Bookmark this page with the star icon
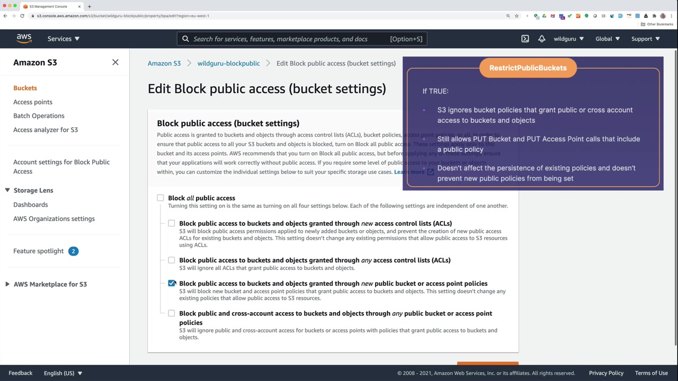The image size is (678, 381). click(516, 16)
